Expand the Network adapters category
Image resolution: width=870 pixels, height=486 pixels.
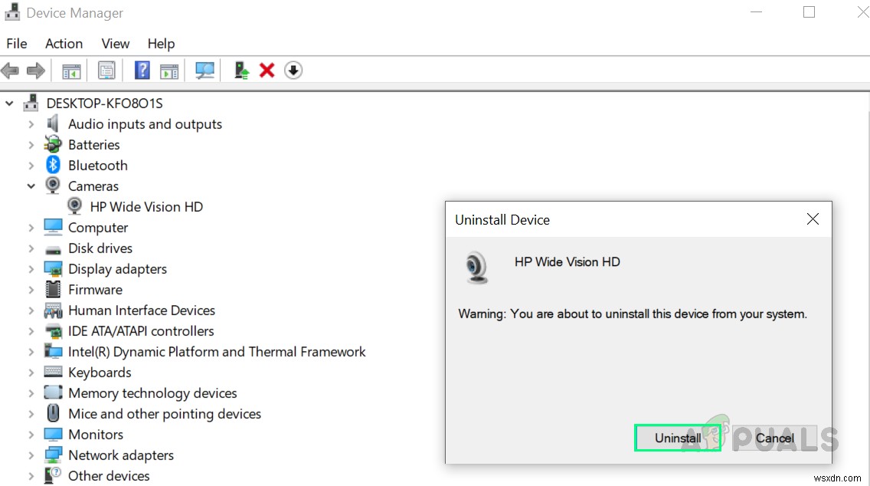[x=31, y=455]
